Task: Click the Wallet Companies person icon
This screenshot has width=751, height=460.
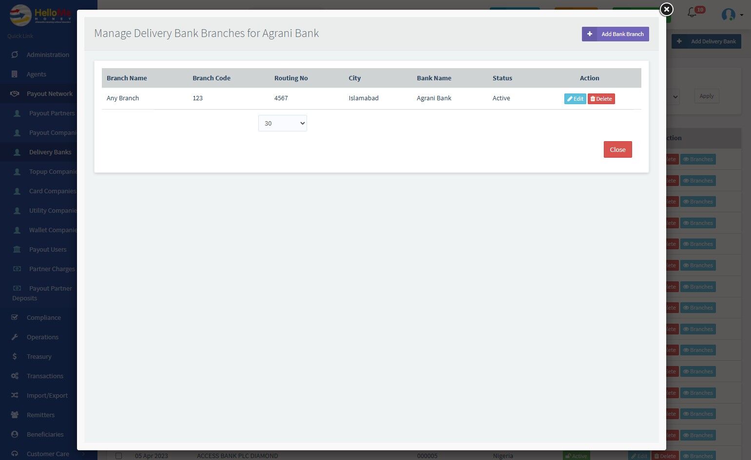Action: [17, 230]
